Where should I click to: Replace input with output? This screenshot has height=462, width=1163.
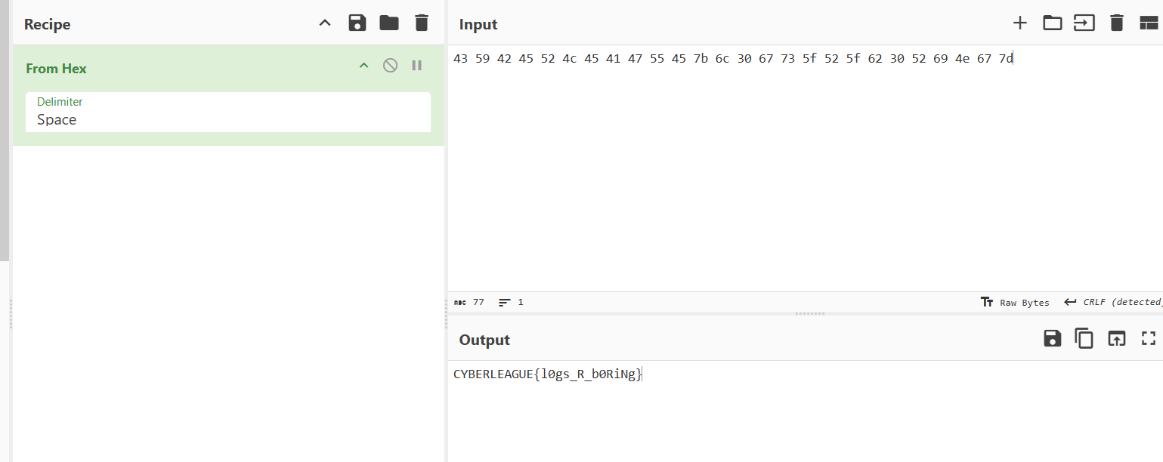point(1116,339)
